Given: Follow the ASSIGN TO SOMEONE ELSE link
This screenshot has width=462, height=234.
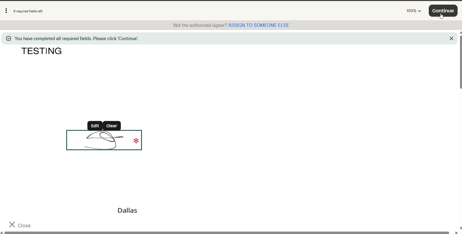Looking at the screenshot, I should click(258, 25).
